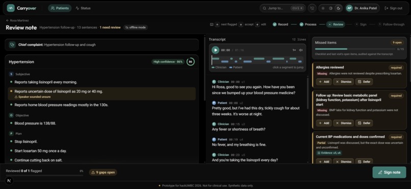Click the AP avatar circle
The width and height of the screenshot is (411, 189).
[349, 8]
